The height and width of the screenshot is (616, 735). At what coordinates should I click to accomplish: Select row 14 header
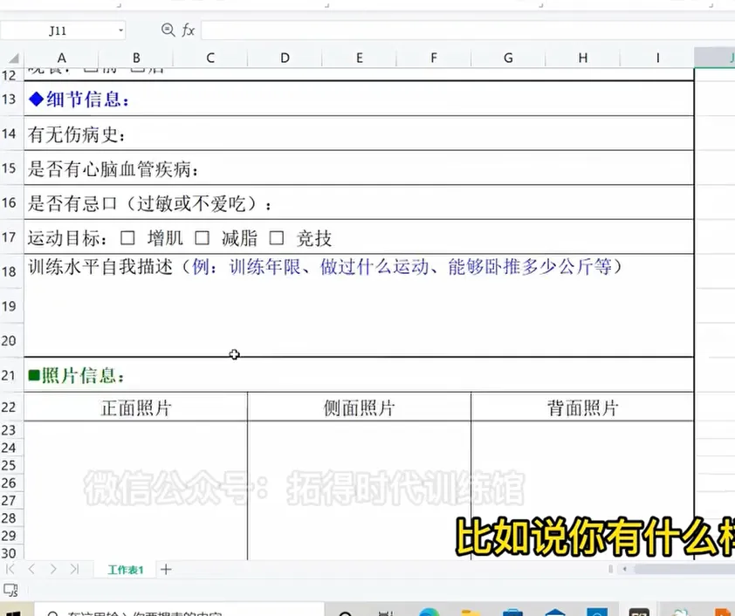point(10,134)
